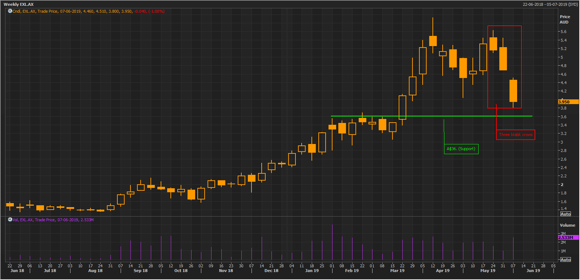Viewport: 580px width, 280px height.
Task: Click the 3.950 last price marker
Action: coord(568,102)
